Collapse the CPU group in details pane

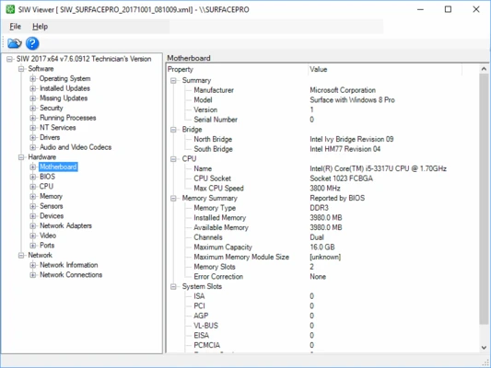coord(173,159)
